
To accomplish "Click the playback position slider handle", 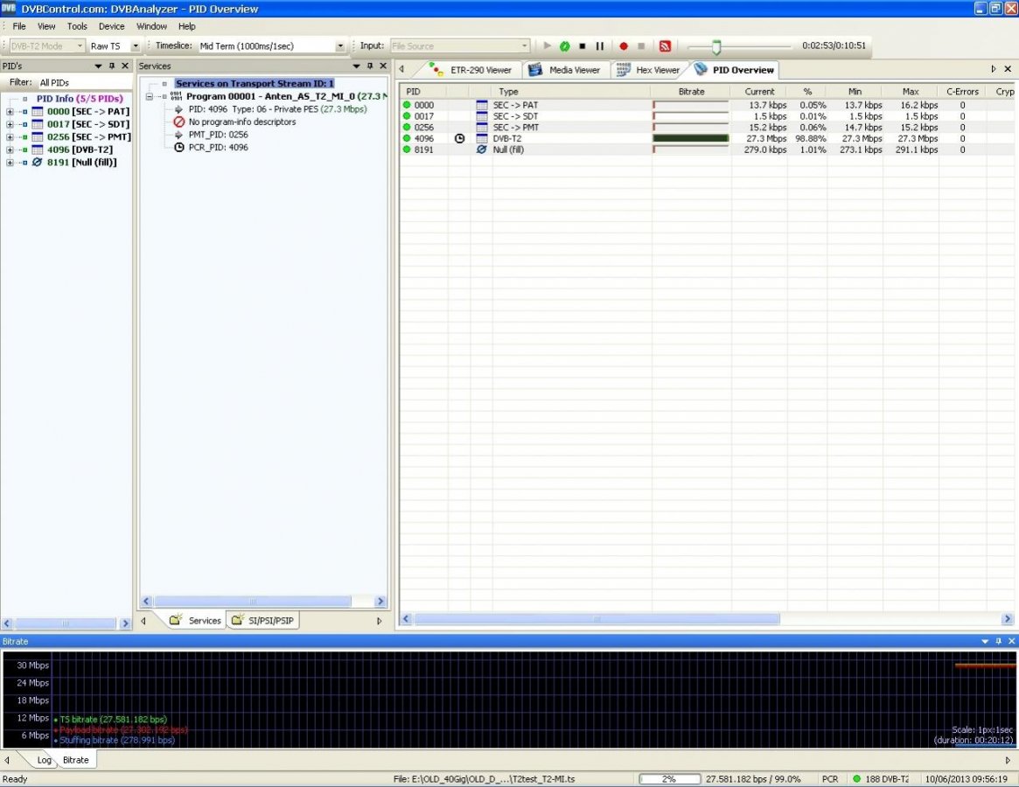I will click(715, 47).
